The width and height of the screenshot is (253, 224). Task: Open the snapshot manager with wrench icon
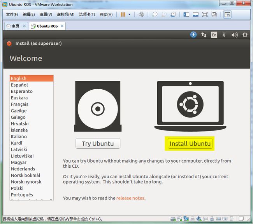(173, 14)
